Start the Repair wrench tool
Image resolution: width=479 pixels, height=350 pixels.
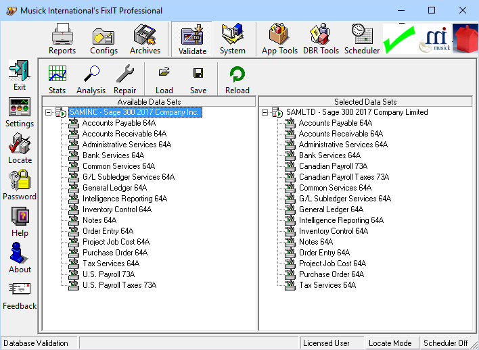pyautogui.click(x=124, y=79)
